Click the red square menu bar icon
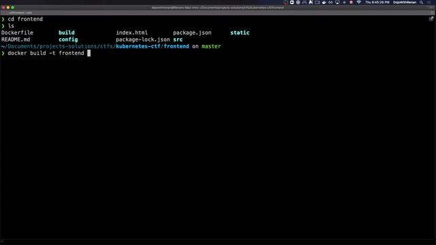The width and height of the screenshot is (436, 245). (x=351, y=2)
